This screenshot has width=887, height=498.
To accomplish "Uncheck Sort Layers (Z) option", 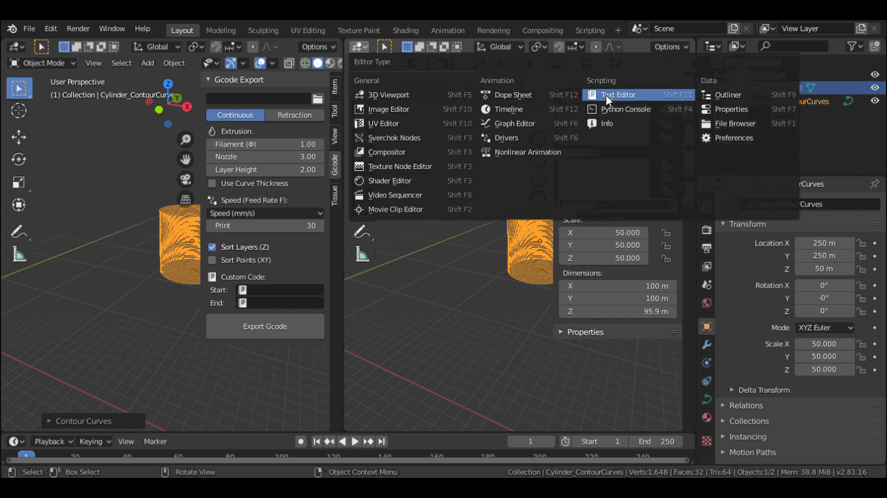I will (x=212, y=247).
